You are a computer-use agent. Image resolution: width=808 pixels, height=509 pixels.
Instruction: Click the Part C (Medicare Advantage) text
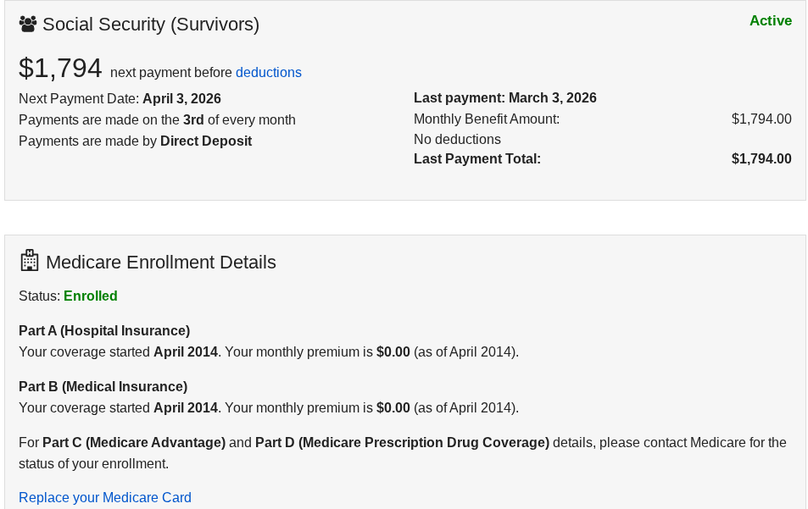[134, 443]
